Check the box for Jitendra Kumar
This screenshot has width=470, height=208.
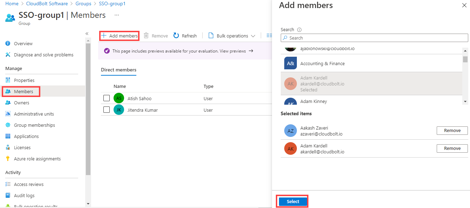107,110
